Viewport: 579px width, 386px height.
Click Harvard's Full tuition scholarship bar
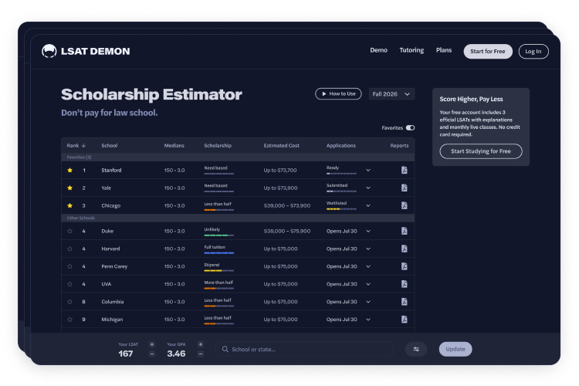(x=218, y=253)
